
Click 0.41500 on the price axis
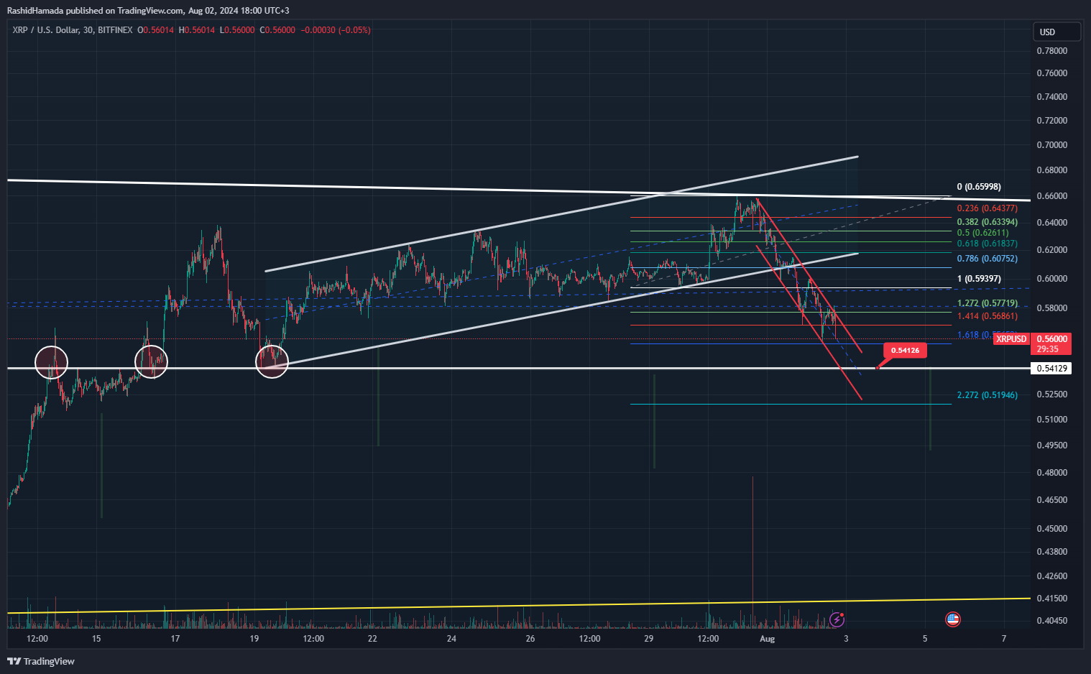(x=1051, y=599)
